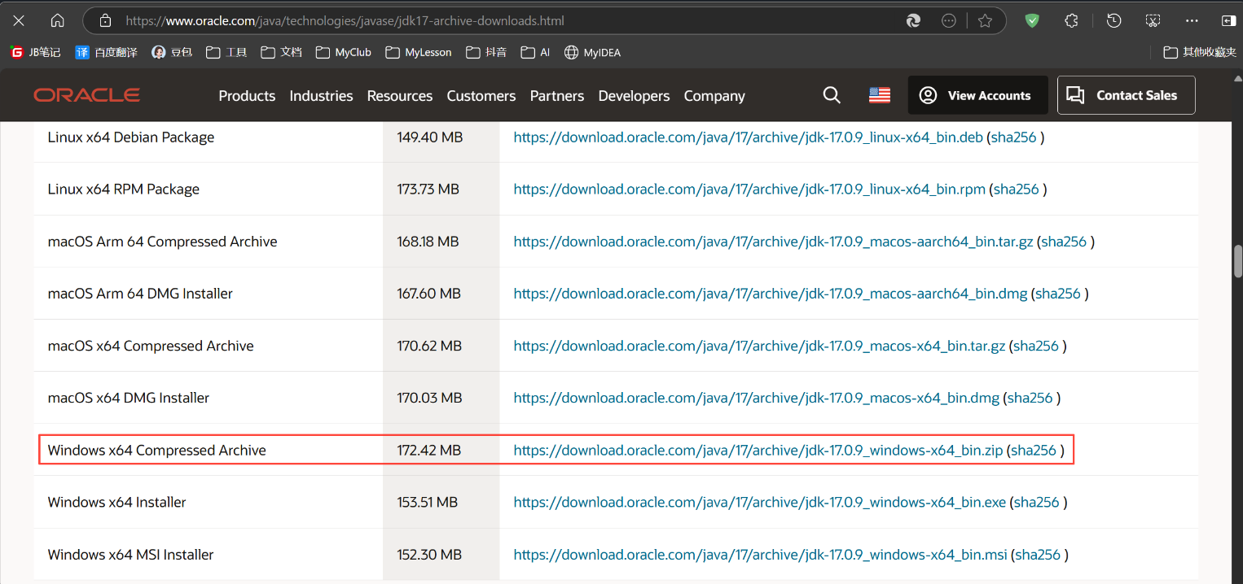Open the Oracle site search magnifier
This screenshot has width=1243, height=584.
click(x=832, y=95)
